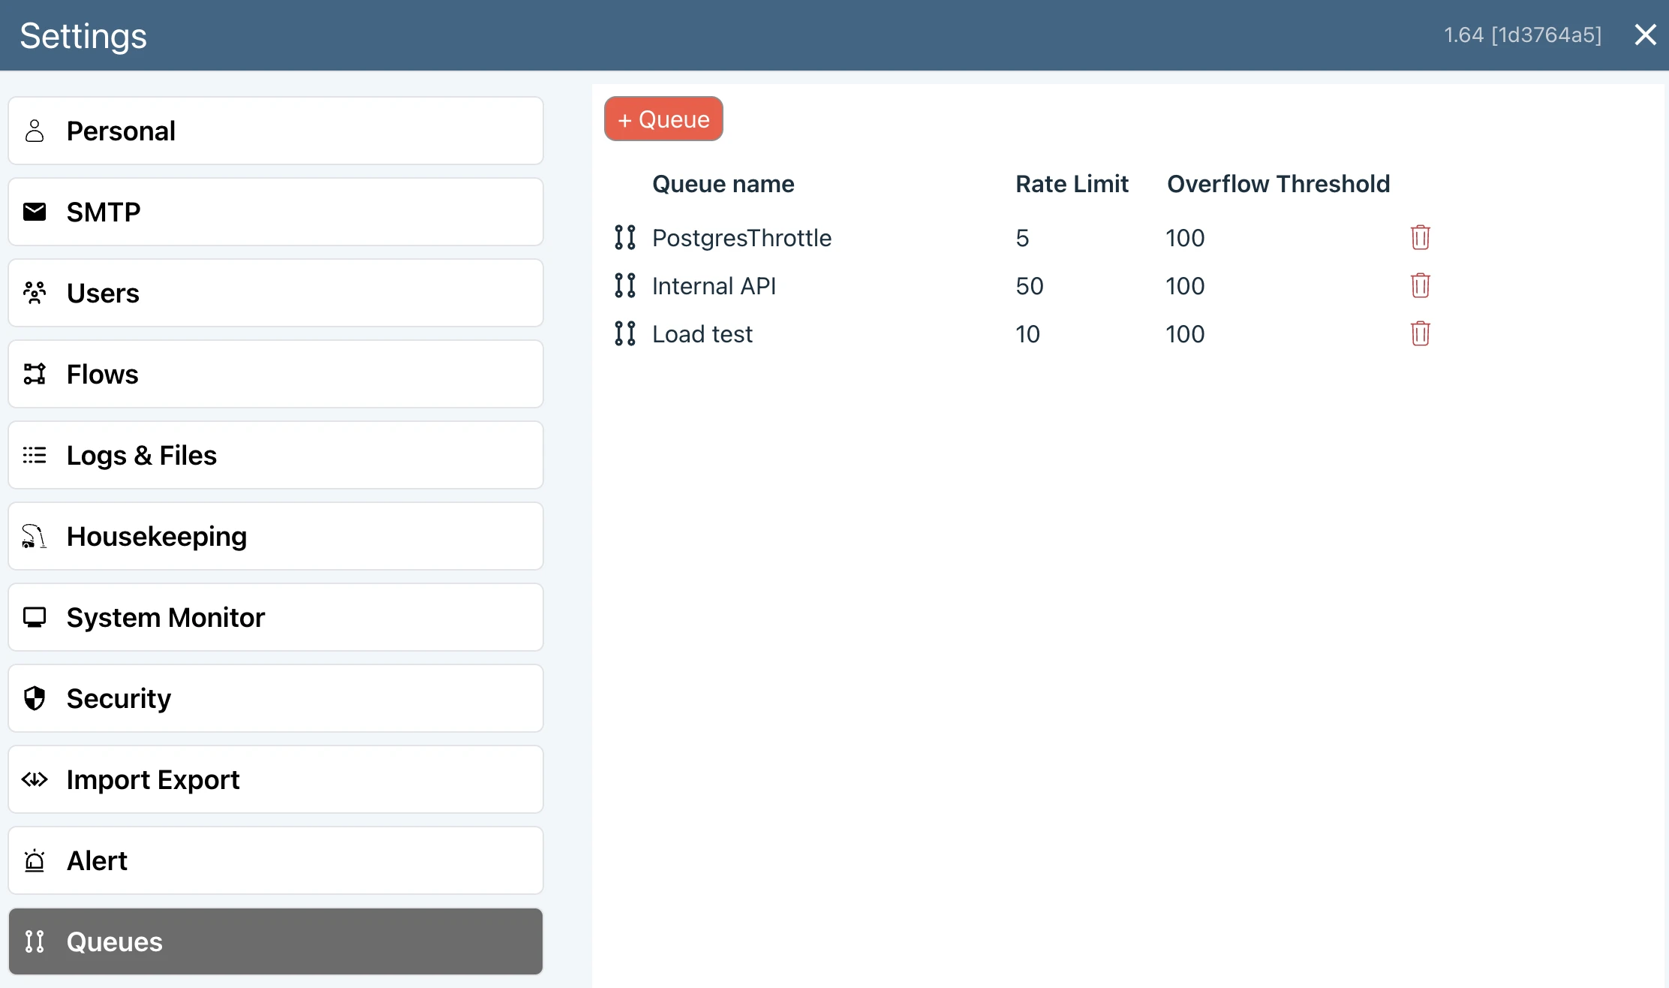
Task: Click the envelope icon for SMTP
Action: pyautogui.click(x=35, y=212)
